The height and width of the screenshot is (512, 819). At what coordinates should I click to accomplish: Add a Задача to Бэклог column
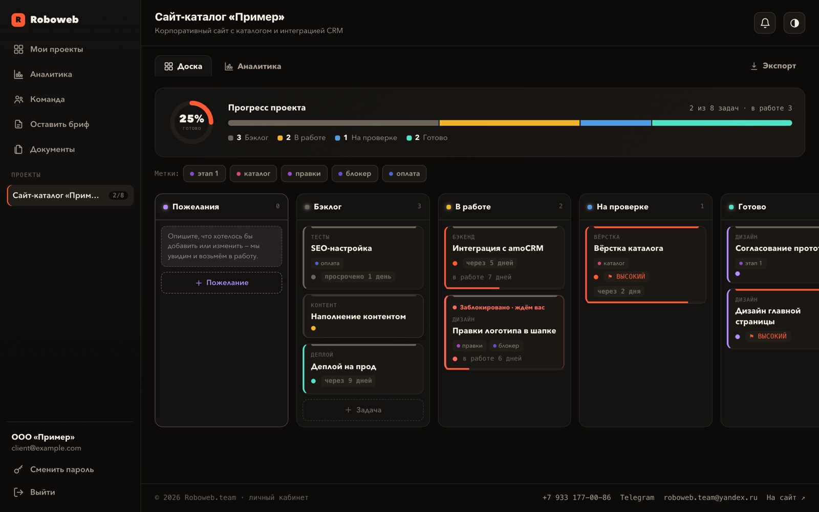(363, 410)
